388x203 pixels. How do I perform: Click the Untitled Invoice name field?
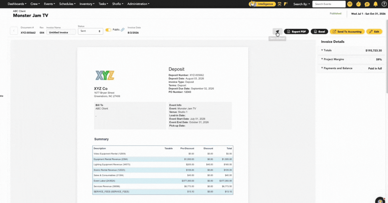(61, 32)
